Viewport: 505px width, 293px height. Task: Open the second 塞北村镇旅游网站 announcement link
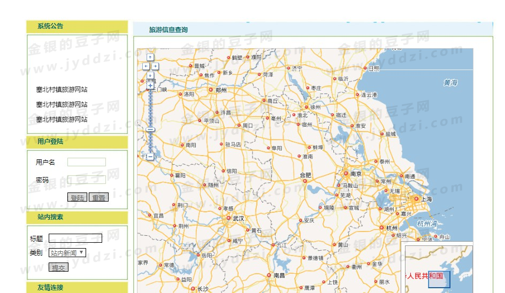pyautogui.click(x=62, y=104)
